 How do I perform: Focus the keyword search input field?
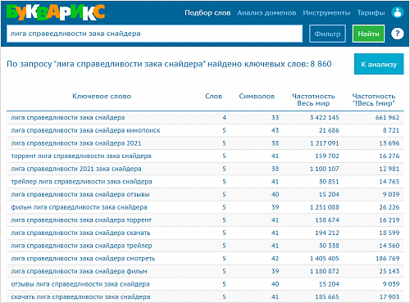[154, 34]
